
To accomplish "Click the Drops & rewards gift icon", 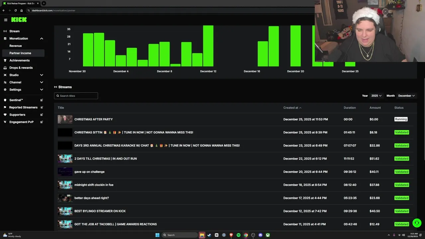I will coord(5,68).
